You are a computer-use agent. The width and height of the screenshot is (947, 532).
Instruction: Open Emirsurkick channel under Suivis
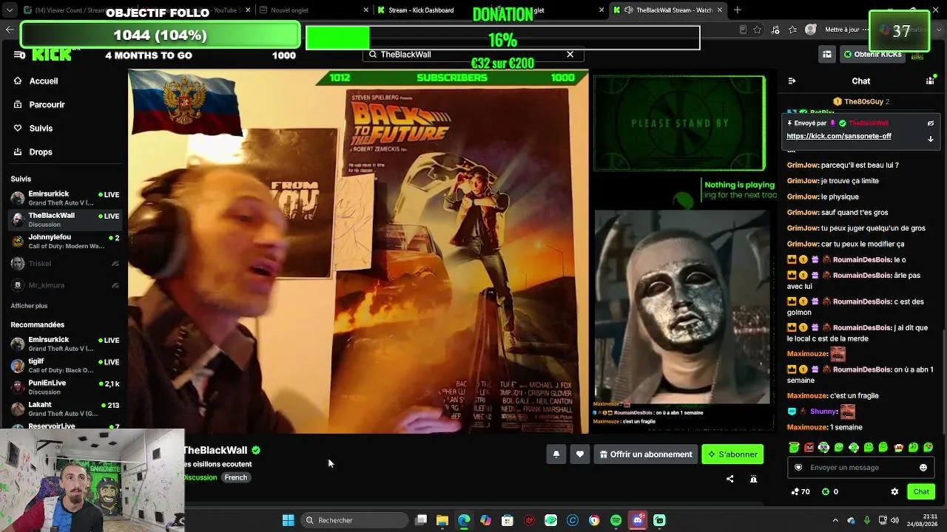click(x=65, y=198)
